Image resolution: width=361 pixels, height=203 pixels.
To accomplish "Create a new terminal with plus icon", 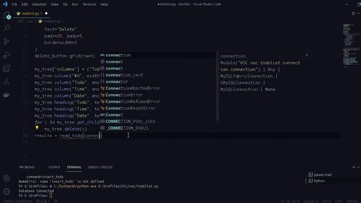I will [x=354, y=167].
